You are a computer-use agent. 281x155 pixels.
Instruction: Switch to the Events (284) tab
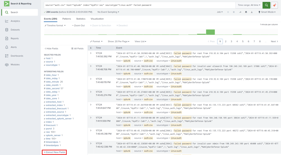[50, 19]
